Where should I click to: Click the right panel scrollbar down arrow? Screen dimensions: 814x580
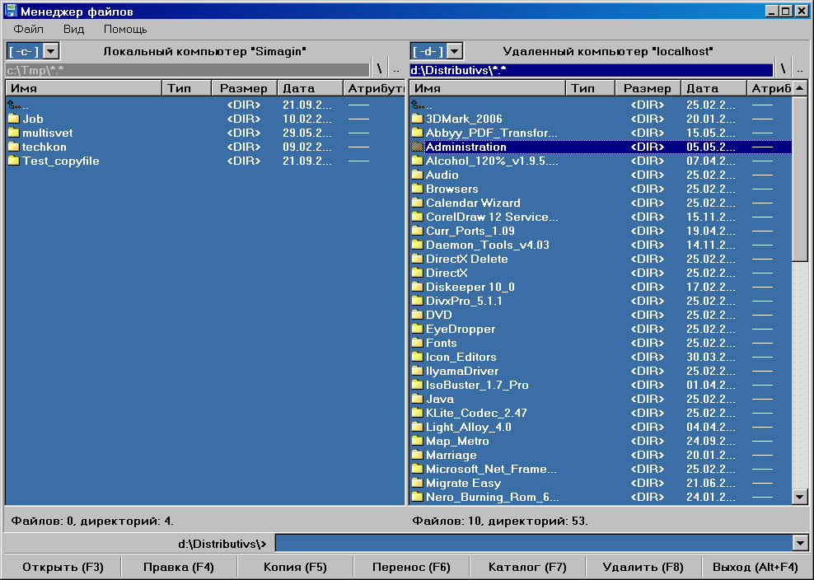[x=800, y=497]
